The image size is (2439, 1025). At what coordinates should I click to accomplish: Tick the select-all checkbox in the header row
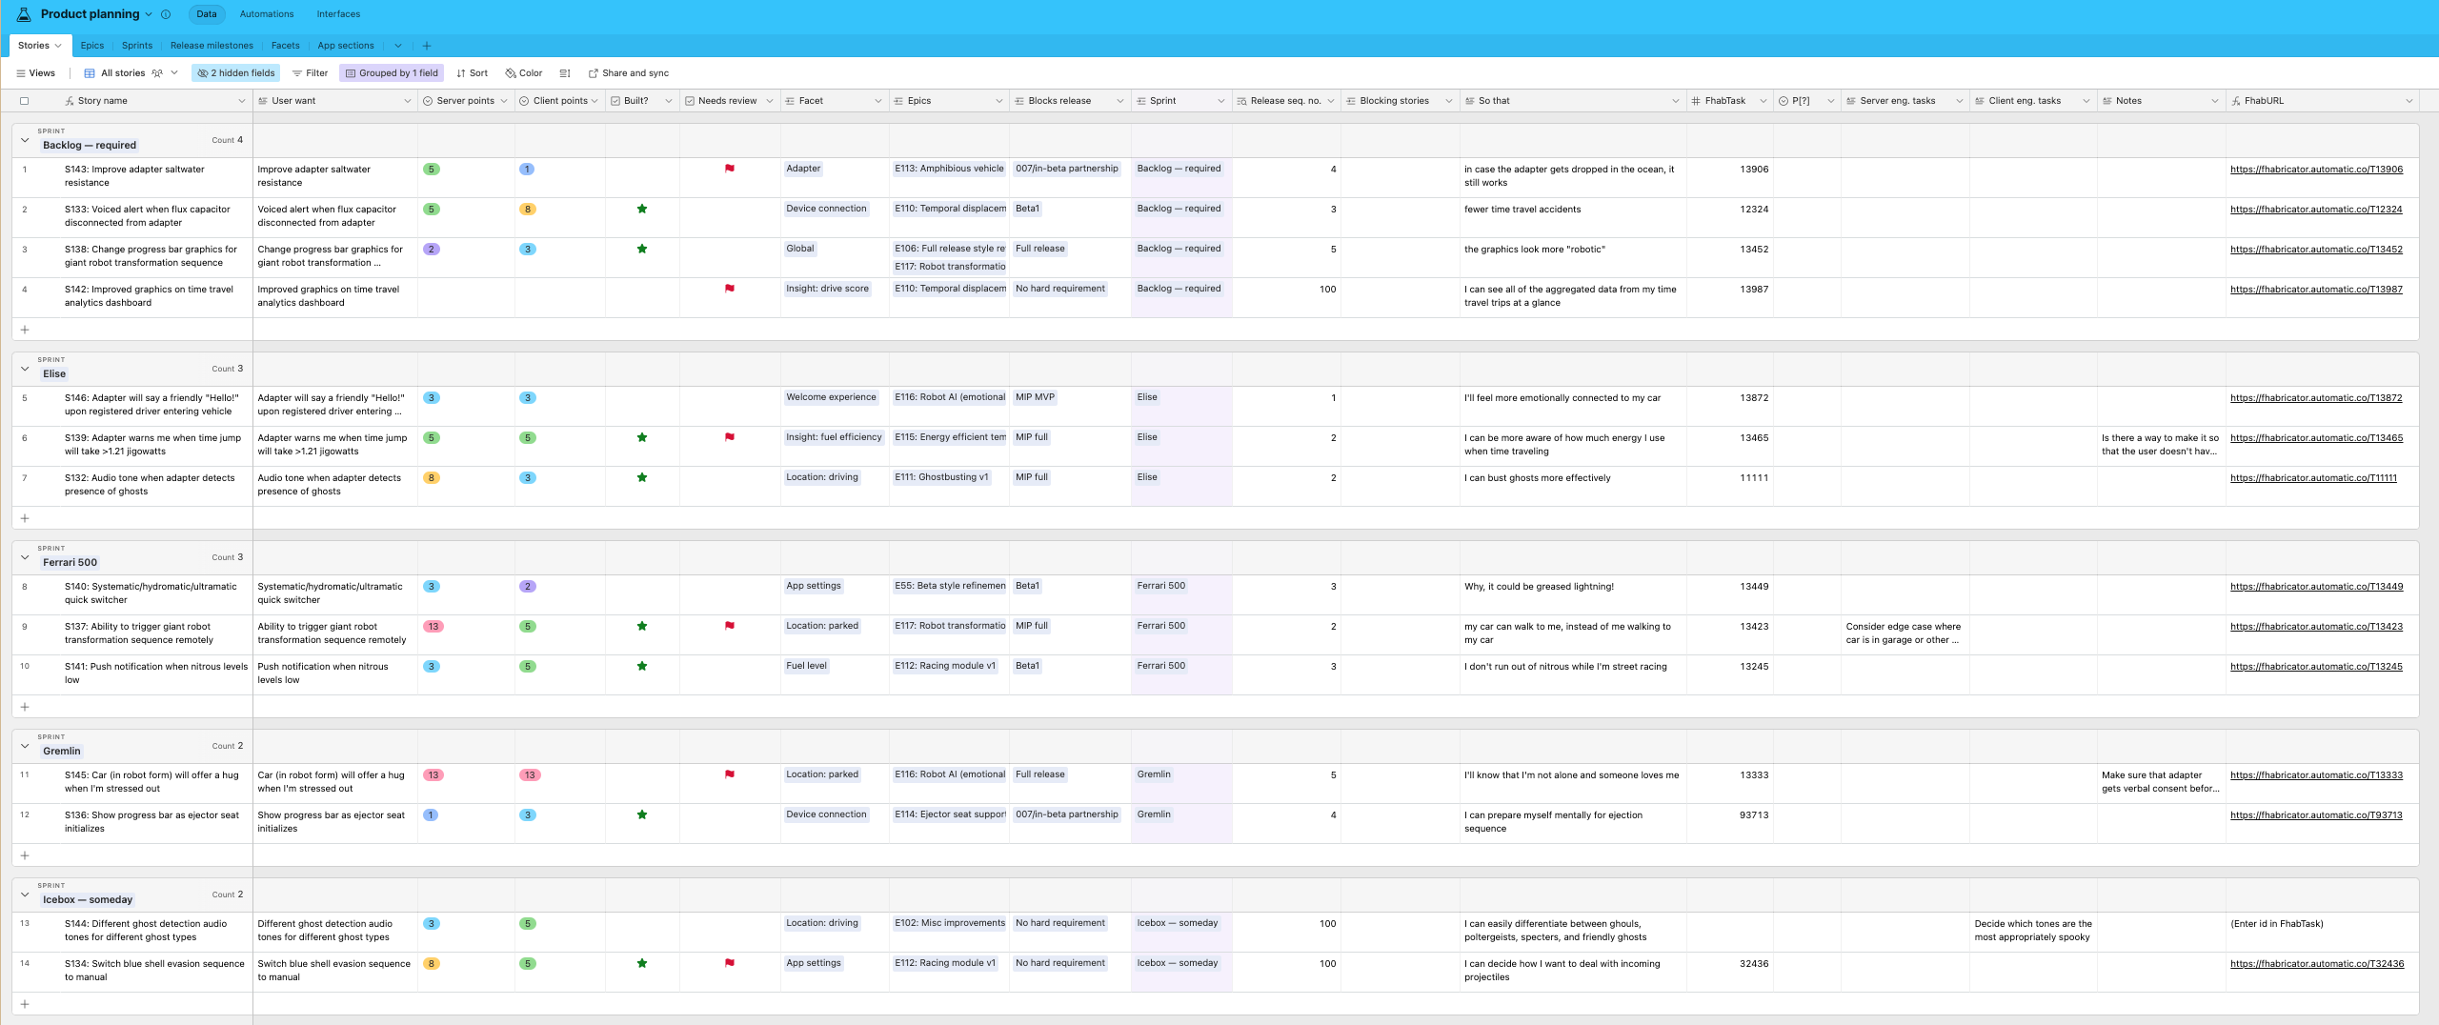click(x=25, y=101)
